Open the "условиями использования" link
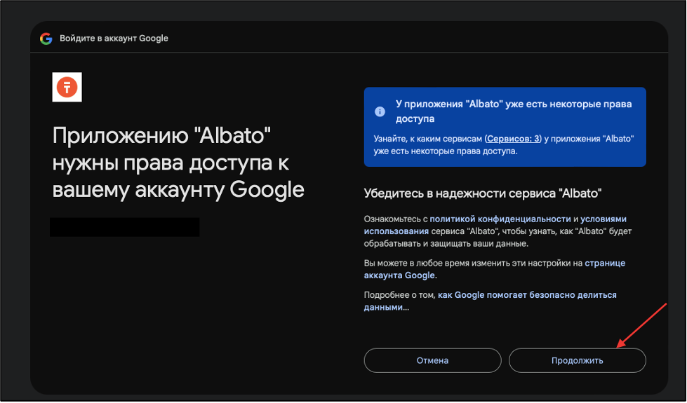687x403 pixels. (495, 225)
